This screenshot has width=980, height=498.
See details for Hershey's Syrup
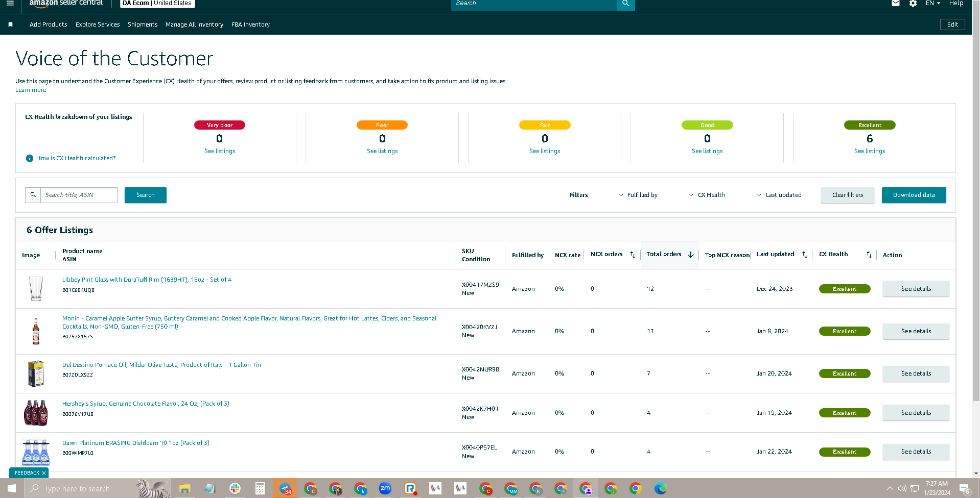click(916, 413)
